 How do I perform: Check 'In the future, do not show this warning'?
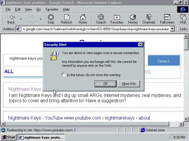point(63,75)
